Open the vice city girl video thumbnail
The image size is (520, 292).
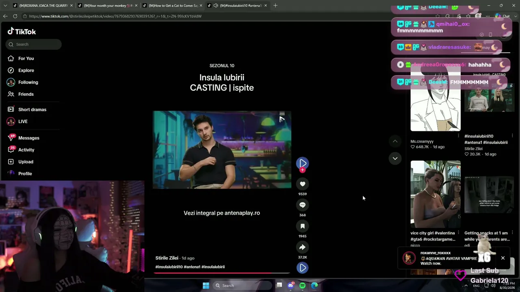click(435, 194)
